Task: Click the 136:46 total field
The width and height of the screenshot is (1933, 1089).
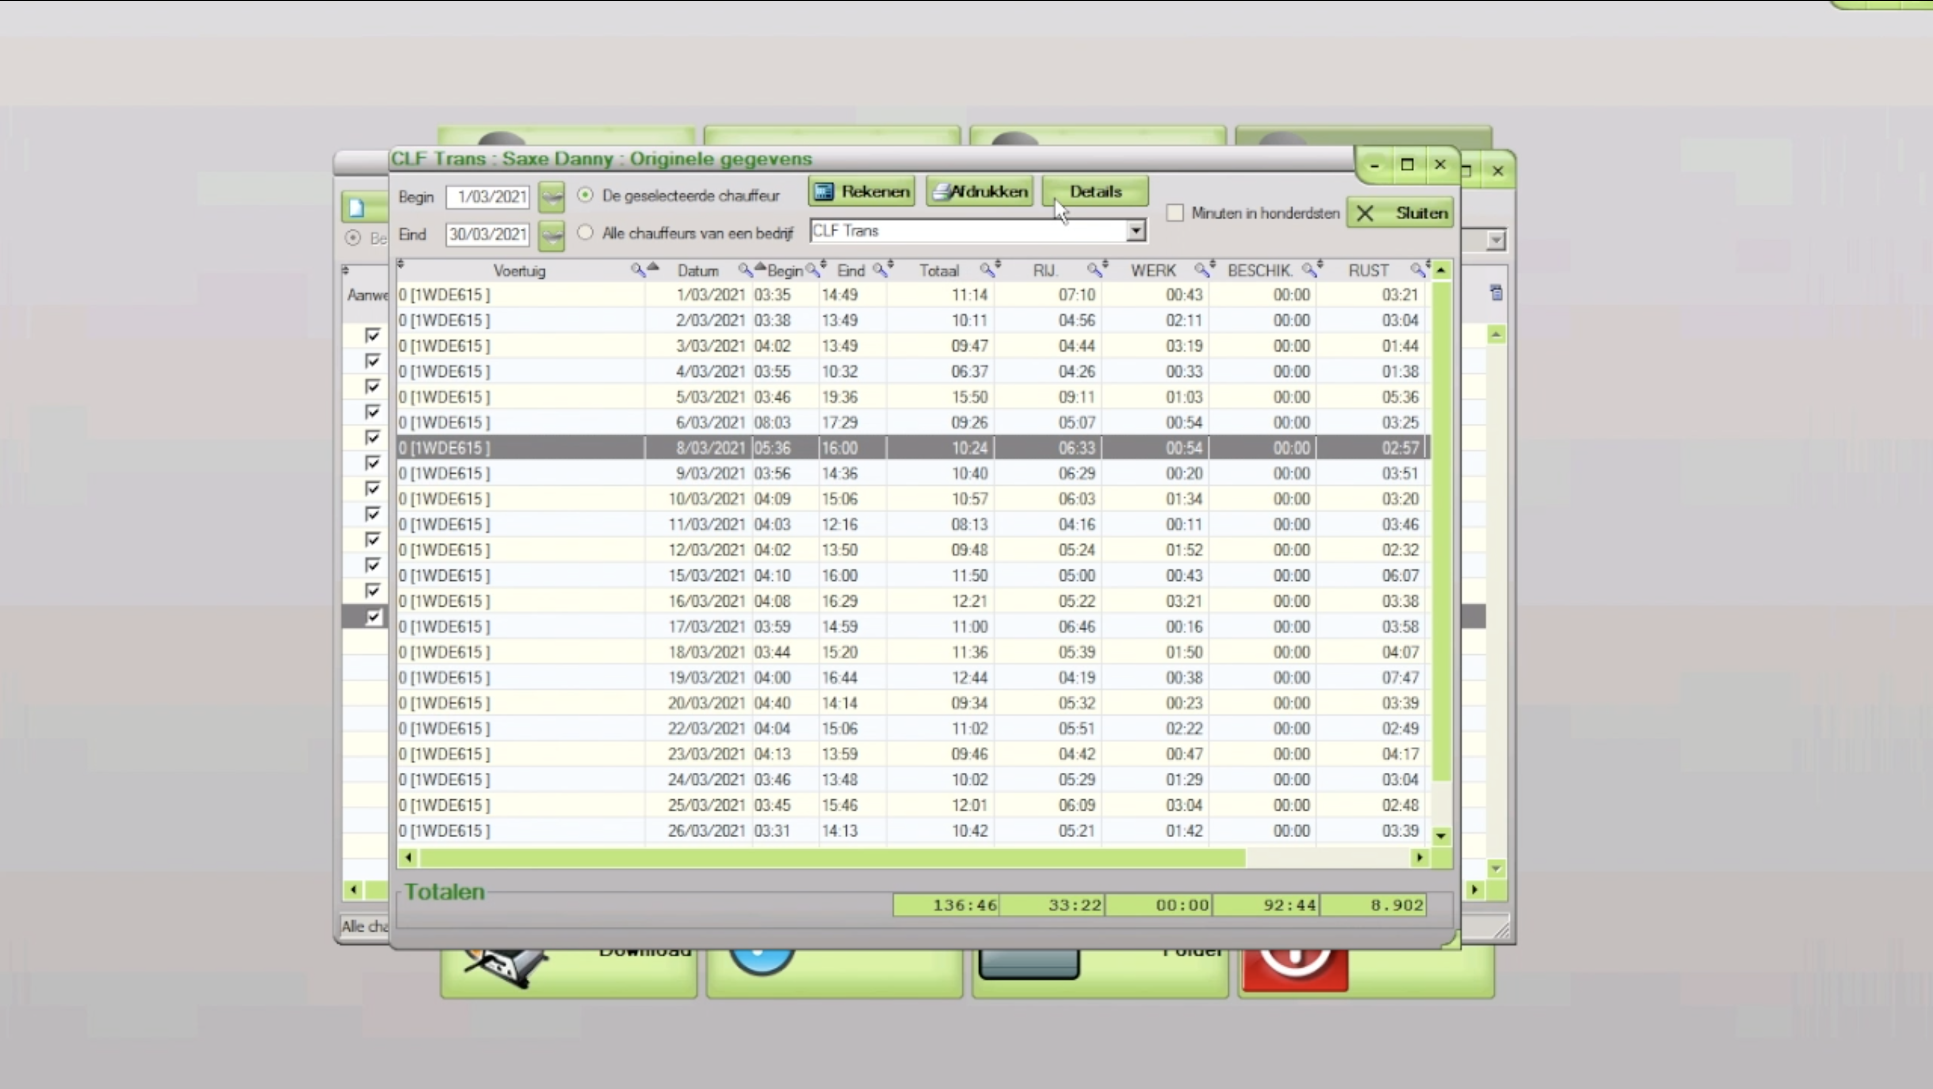Action: pyautogui.click(x=945, y=905)
